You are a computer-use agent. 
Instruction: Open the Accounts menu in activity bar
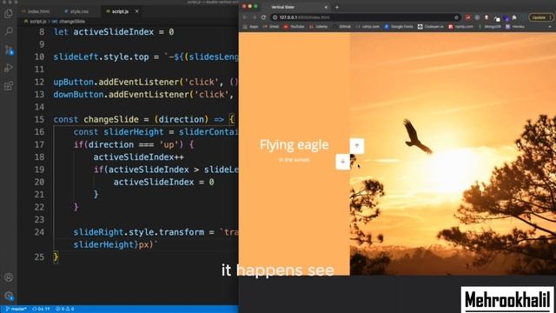9,277
